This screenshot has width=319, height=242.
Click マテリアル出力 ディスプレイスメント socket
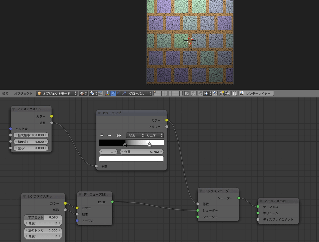coord(258,219)
